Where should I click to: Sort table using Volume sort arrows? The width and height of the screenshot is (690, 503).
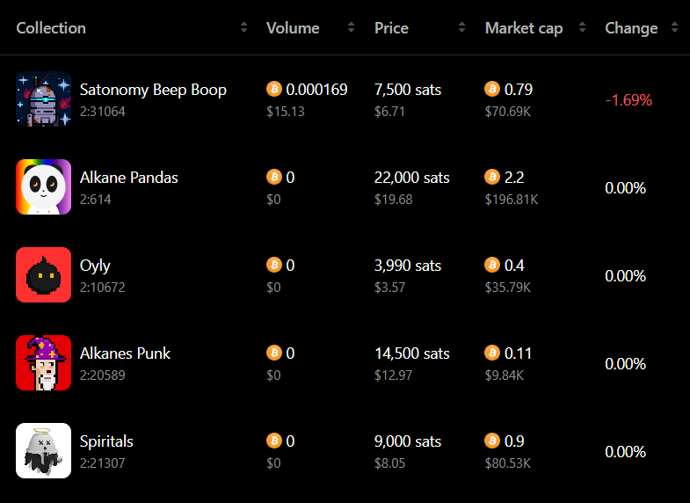[352, 28]
